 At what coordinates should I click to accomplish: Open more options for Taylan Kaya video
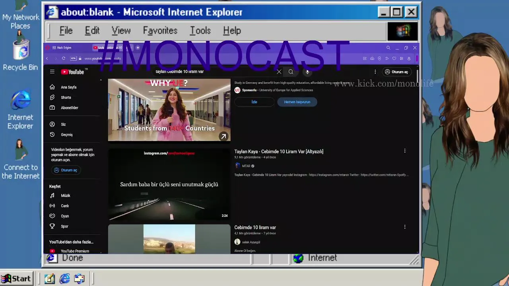click(405, 151)
